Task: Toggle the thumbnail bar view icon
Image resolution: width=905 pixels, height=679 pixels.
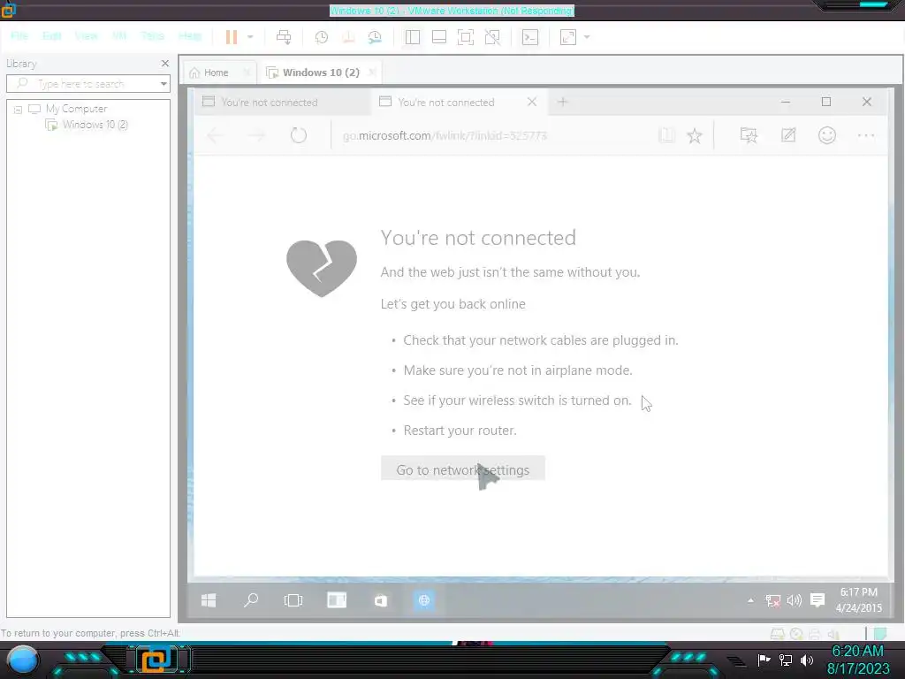Action: tap(438, 37)
